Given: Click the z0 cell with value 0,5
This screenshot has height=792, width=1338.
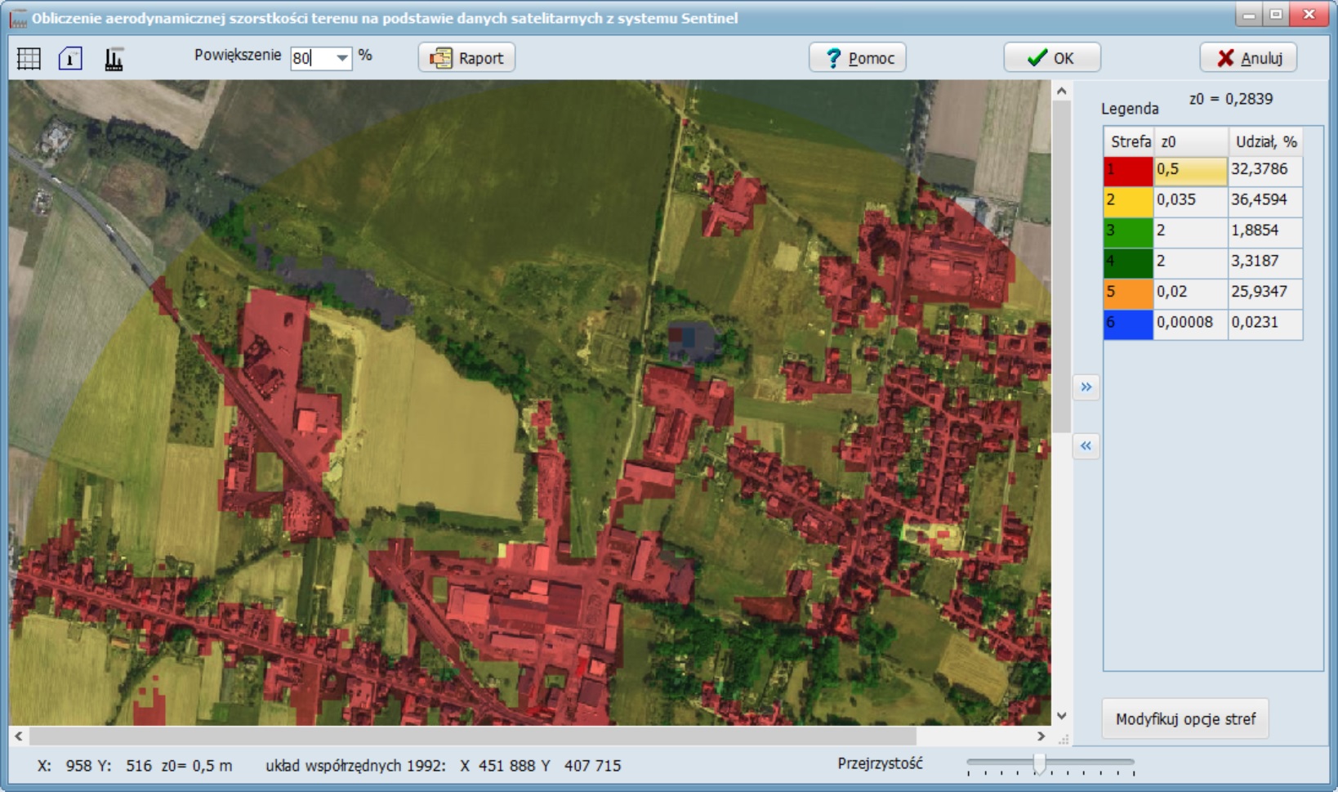Looking at the screenshot, I should pos(1190,170).
